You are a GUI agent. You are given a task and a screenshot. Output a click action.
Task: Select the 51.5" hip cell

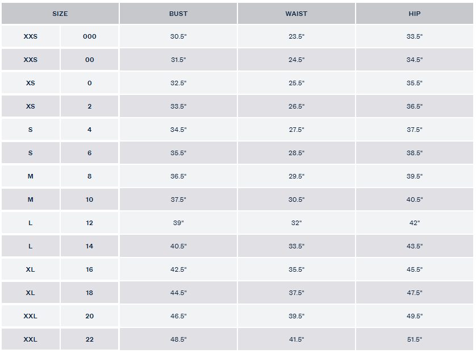415,339
